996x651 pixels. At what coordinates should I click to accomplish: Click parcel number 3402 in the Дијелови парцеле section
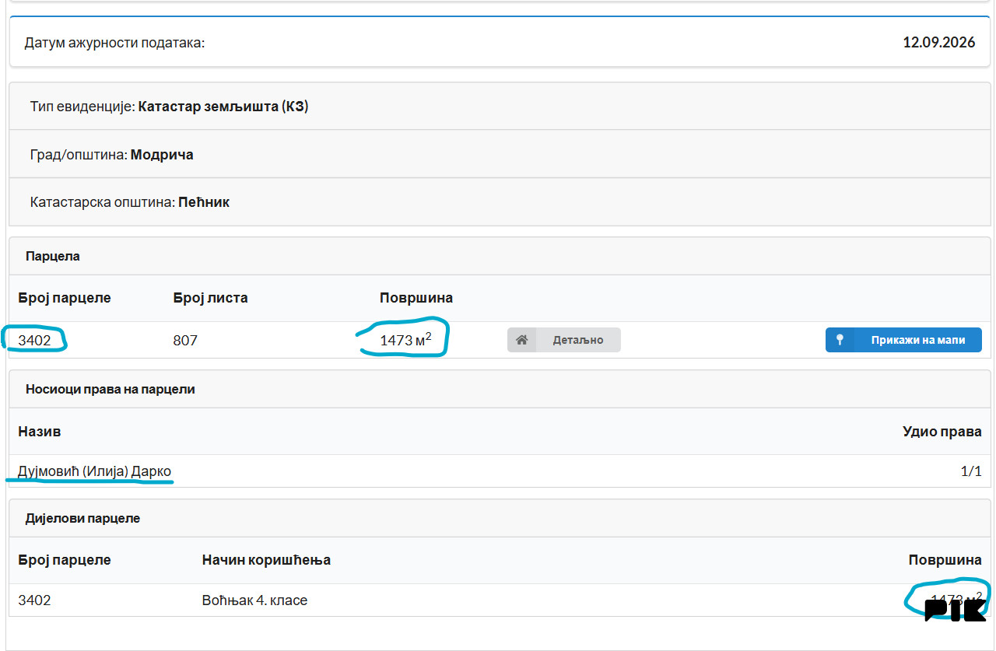34,600
